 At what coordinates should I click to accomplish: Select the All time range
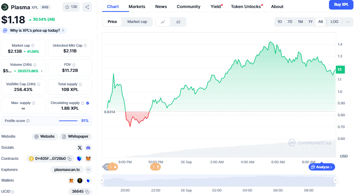click(321, 22)
